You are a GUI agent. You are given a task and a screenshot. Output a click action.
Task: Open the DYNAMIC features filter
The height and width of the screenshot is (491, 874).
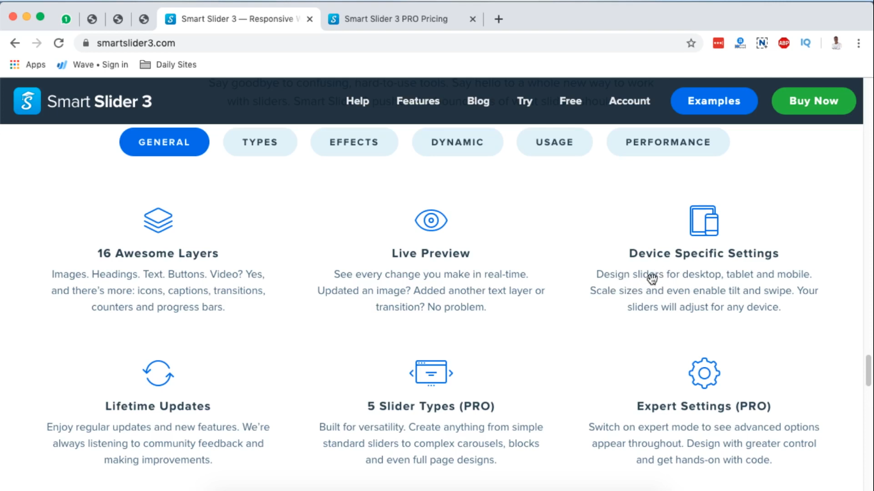[457, 142]
